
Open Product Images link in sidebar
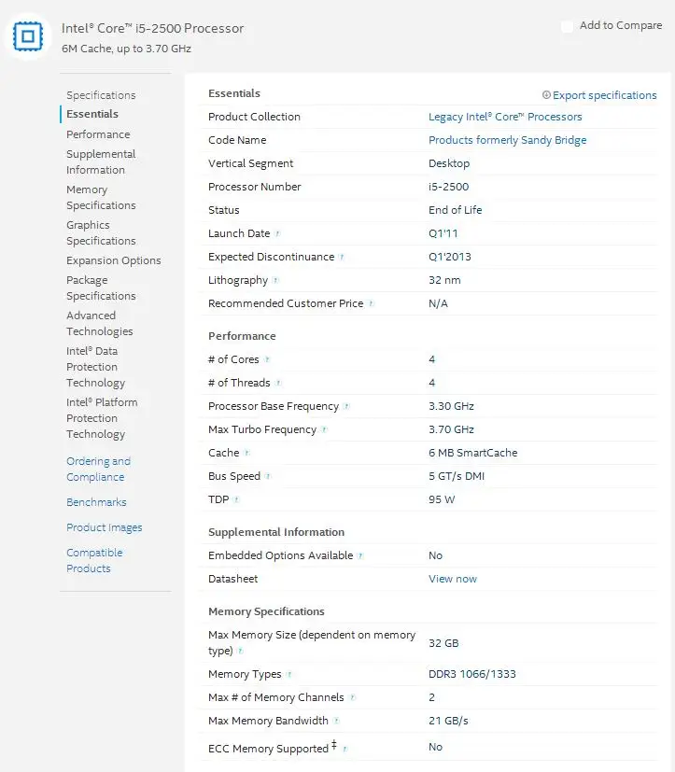pos(105,527)
